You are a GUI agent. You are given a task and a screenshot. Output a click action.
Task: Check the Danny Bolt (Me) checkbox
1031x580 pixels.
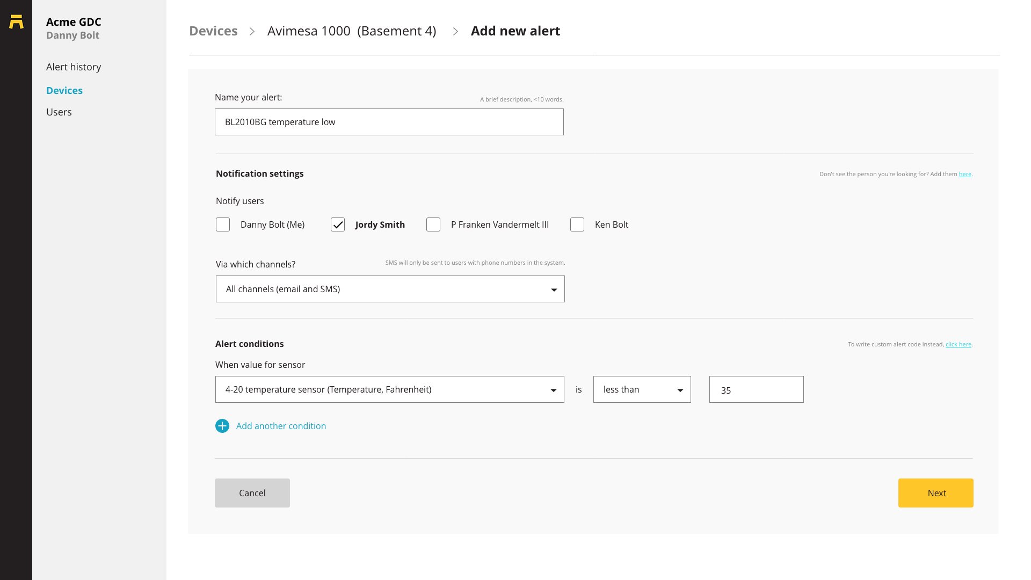coord(223,224)
